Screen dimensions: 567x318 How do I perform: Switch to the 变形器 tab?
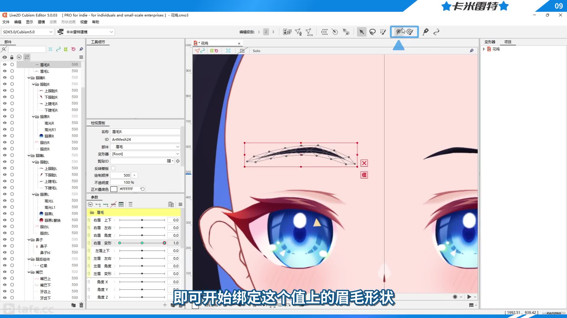coord(490,42)
